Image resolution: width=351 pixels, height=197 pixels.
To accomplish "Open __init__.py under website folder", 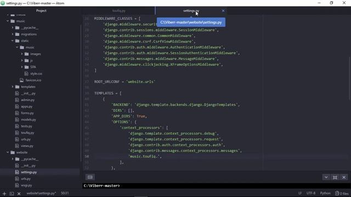I will tap(28, 165).
